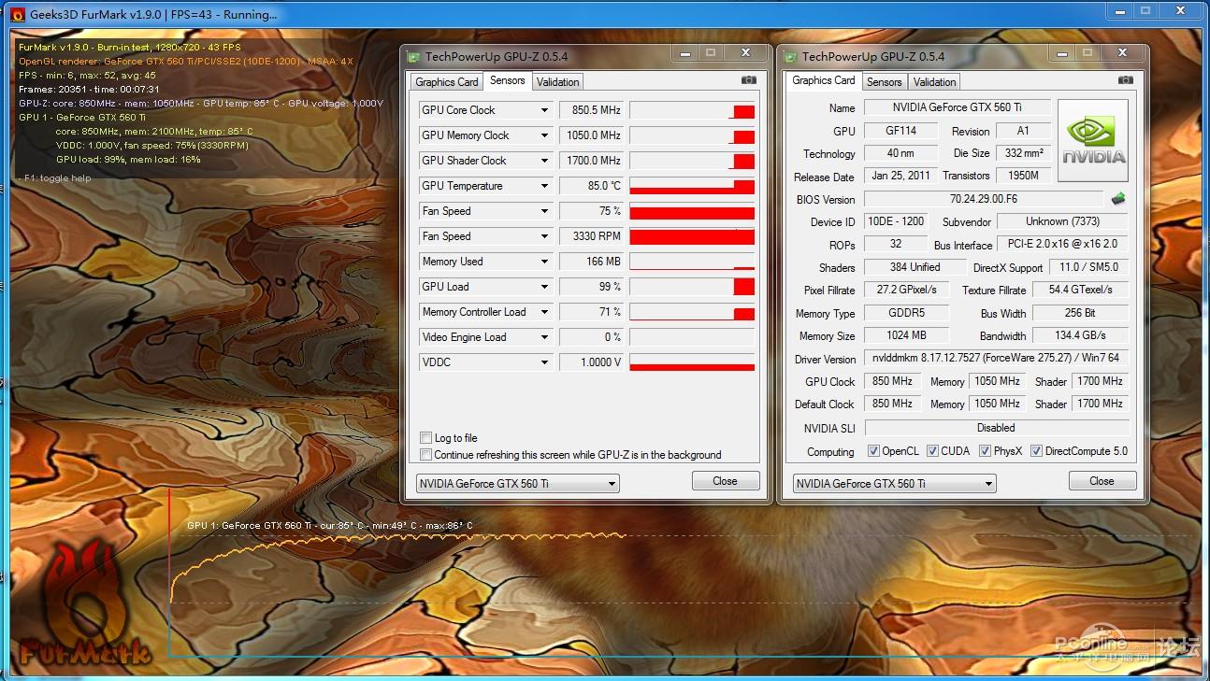
Task: Minimize the Sensors GPU-Z window
Action: point(685,53)
